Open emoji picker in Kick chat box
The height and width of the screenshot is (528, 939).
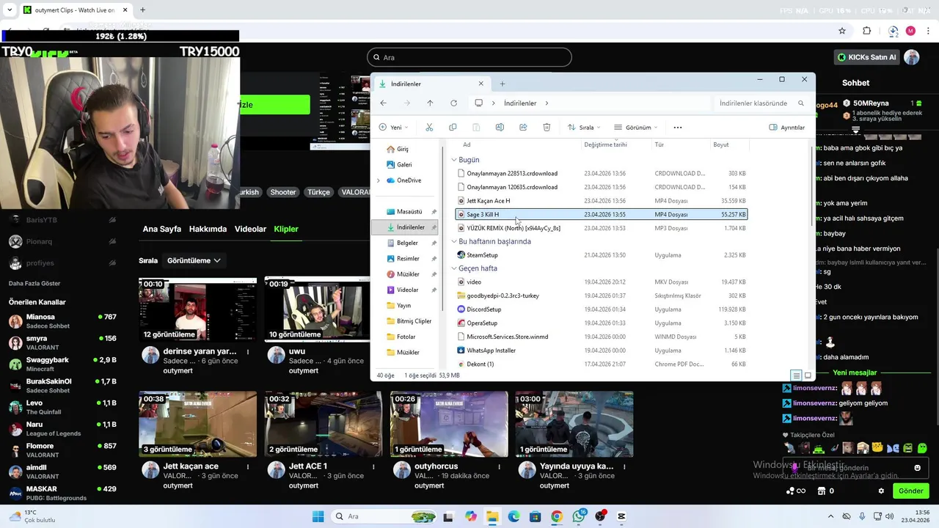(917, 468)
